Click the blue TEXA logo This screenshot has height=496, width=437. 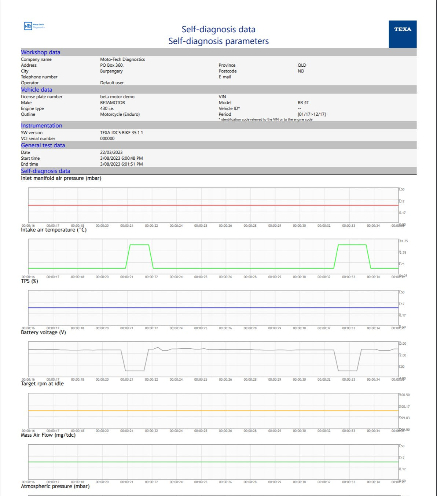(403, 34)
